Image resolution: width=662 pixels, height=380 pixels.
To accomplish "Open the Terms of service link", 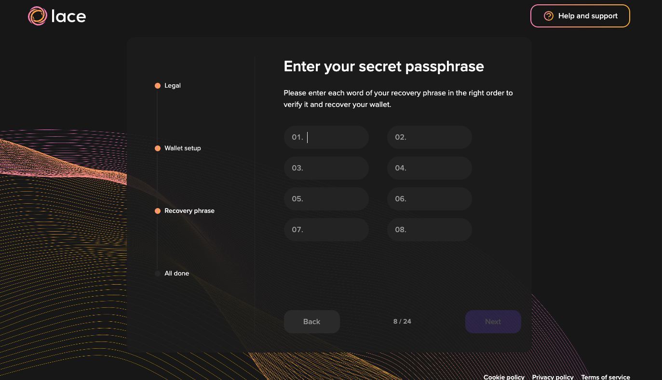I will (606, 377).
